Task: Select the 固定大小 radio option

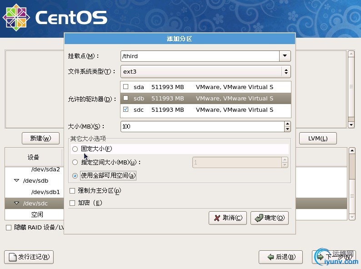Action: (75, 149)
